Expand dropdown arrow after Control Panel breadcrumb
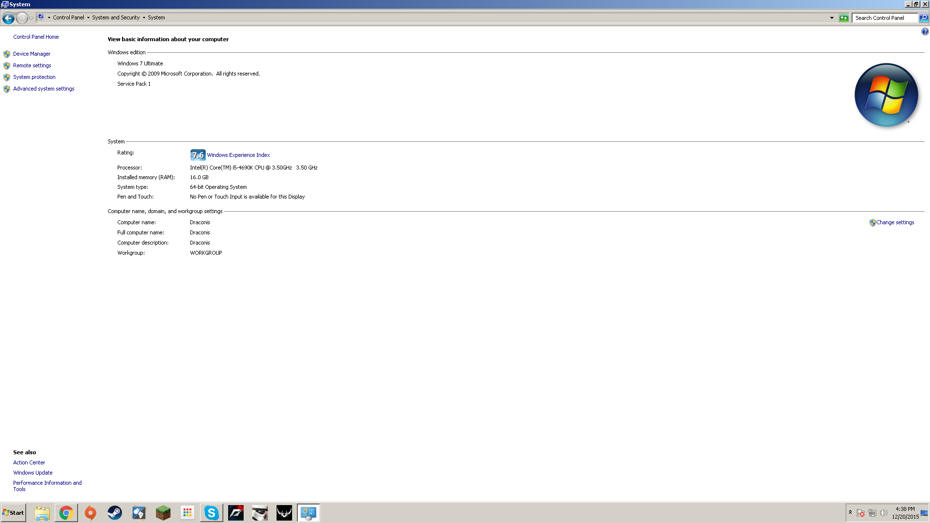The image size is (930, 523). coord(88,17)
